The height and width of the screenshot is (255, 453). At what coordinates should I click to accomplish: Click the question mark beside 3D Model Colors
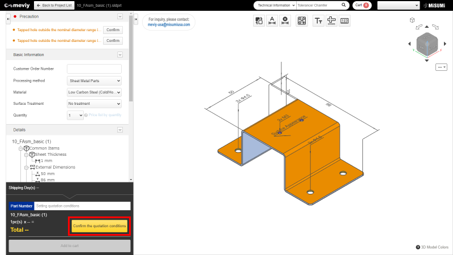click(x=418, y=247)
